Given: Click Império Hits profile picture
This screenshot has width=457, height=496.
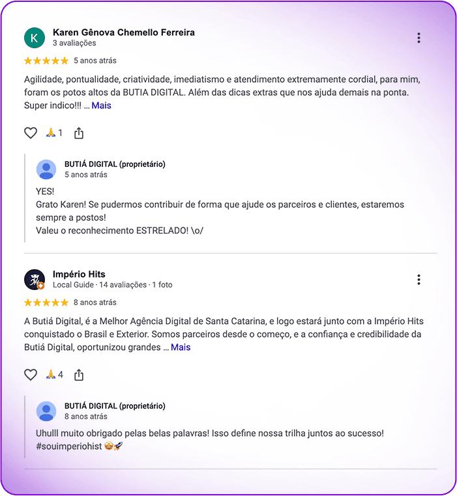Looking at the screenshot, I should coord(35,280).
